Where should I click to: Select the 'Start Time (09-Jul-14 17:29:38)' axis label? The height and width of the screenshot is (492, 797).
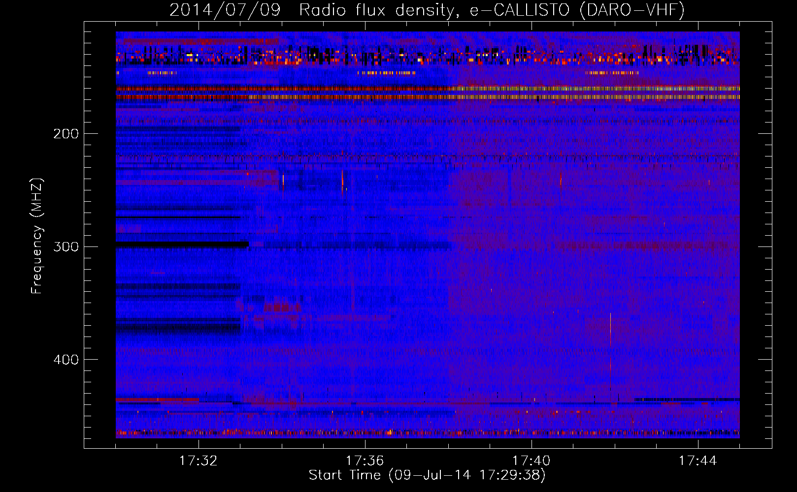tap(427, 475)
